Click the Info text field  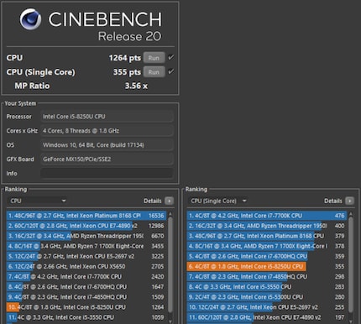(107, 174)
